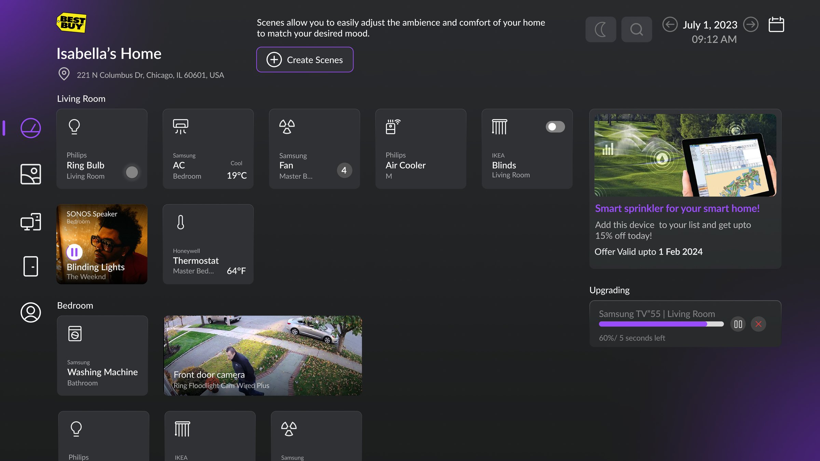Open the Front door camera feed
The width and height of the screenshot is (820, 461).
pyautogui.click(x=263, y=355)
